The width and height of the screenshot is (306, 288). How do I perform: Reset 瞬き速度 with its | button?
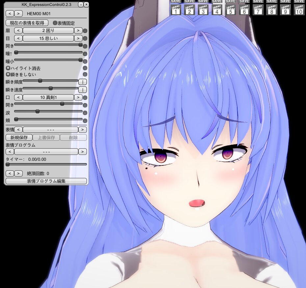click(83, 90)
